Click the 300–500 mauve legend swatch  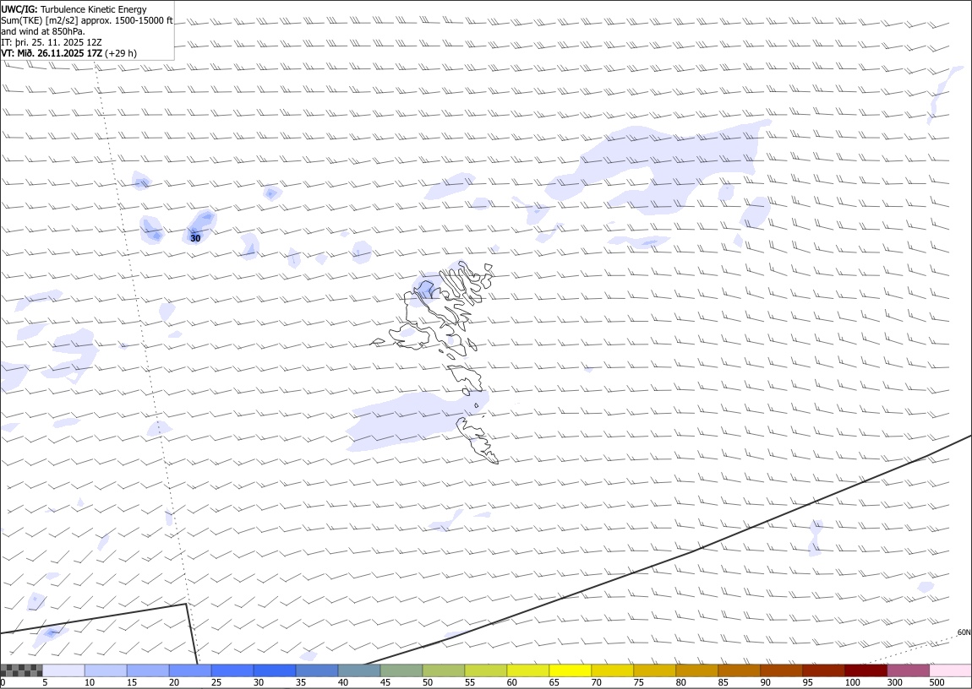click(908, 670)
